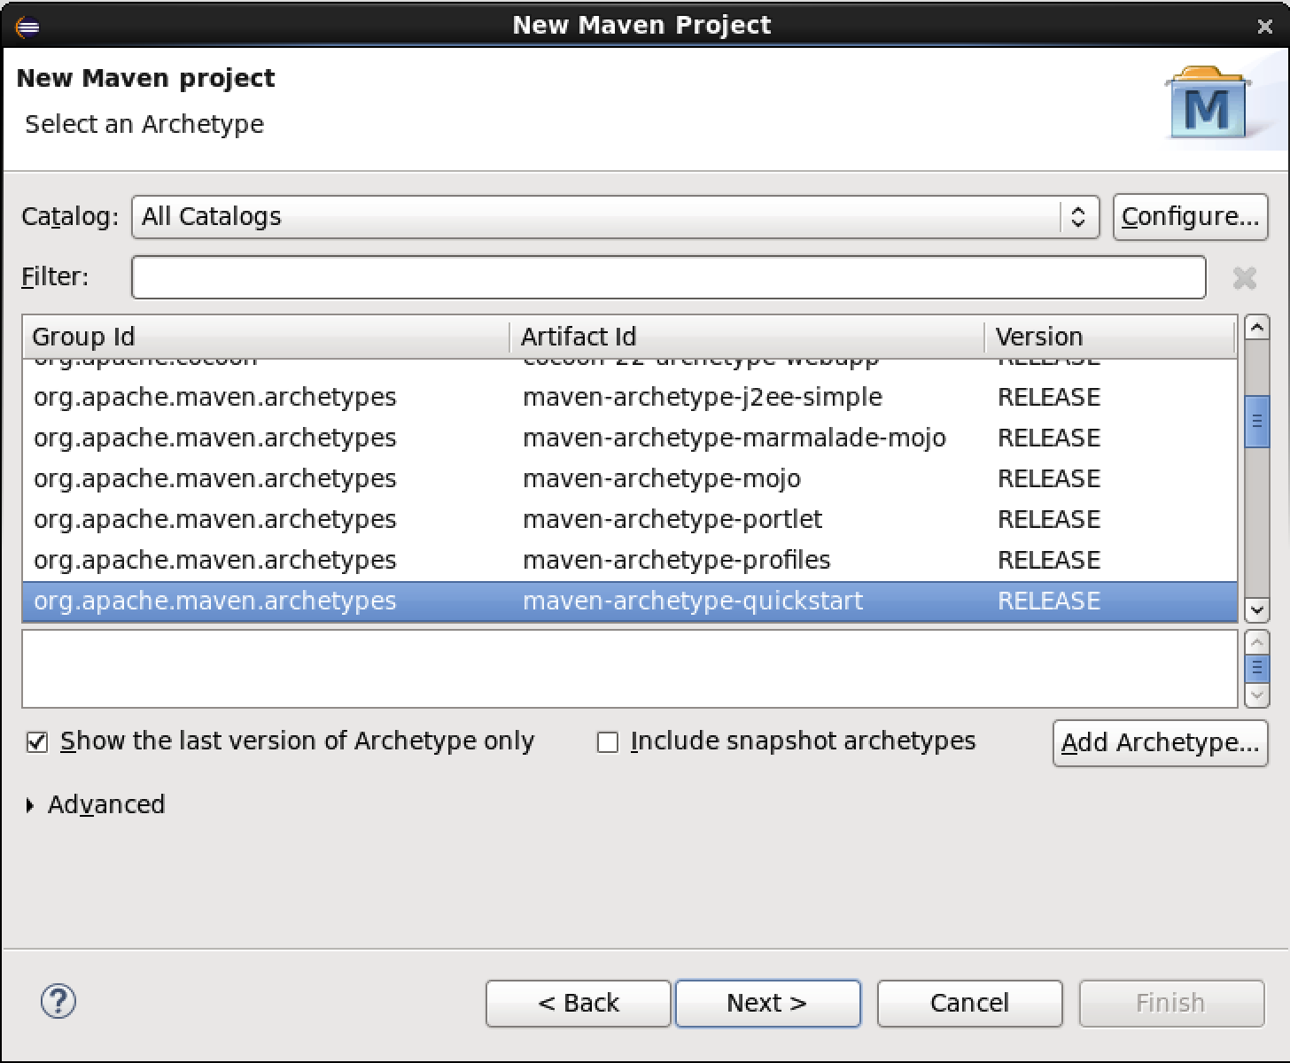
Task: Sort by Artifact Id column header
Action: [x=746, y=337]
